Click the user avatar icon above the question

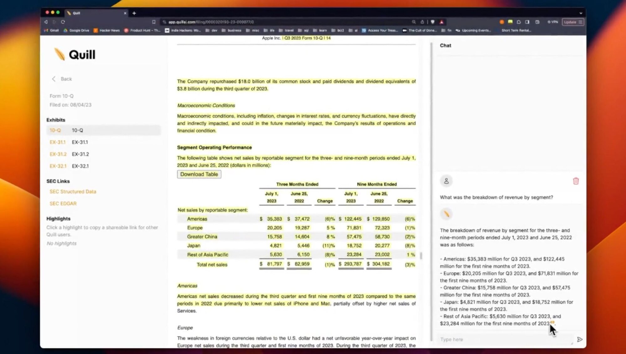pos(446,181)
